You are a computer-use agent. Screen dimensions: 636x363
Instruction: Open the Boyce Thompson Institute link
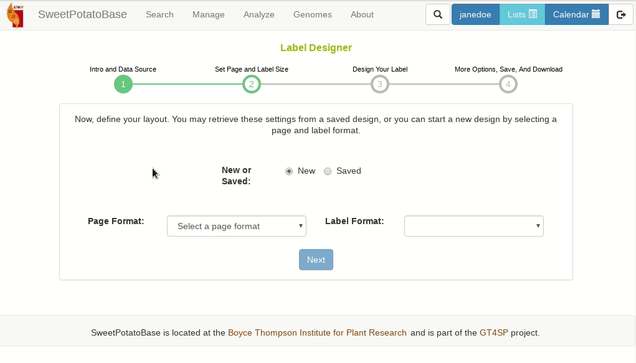coord(317,332)
